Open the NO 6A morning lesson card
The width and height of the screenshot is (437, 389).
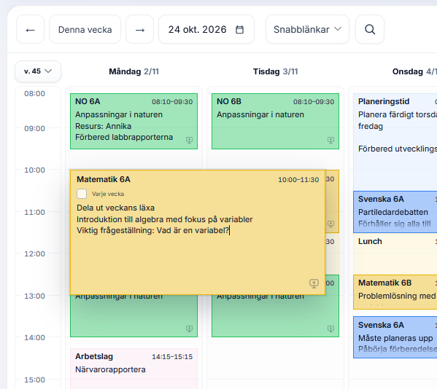[x=134, y=122]
